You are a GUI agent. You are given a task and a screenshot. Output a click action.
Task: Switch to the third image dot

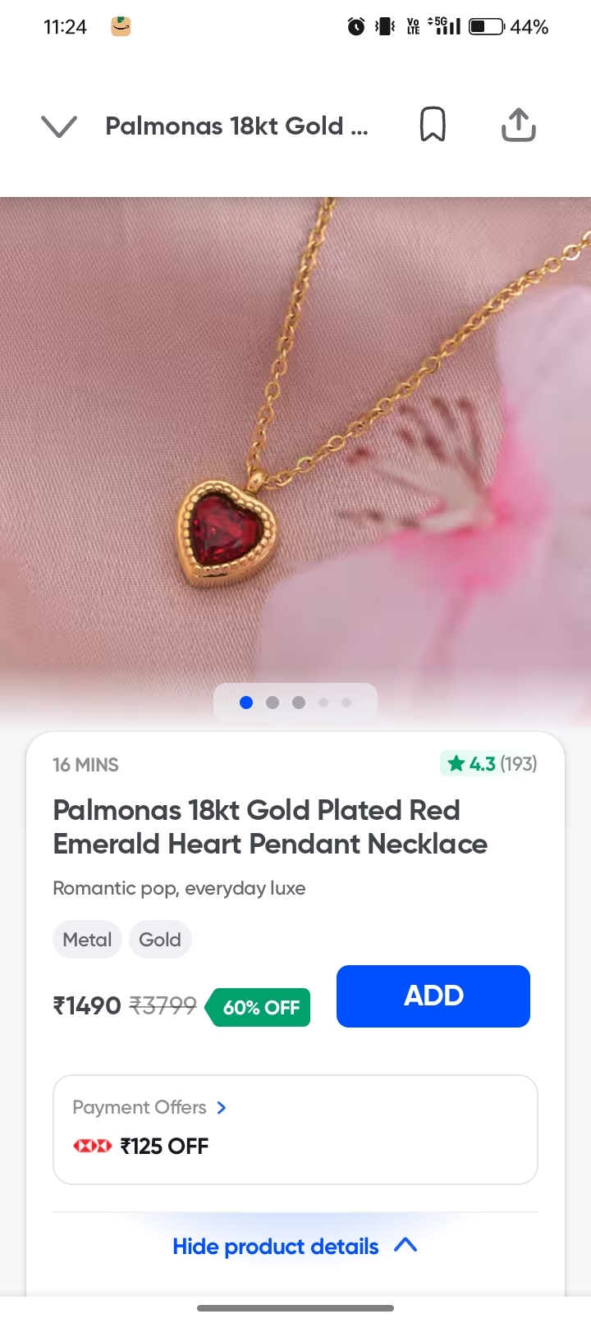tap(299, 703)
